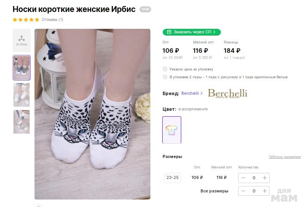The height and width of the screenshot is (207, 303).
Task: Open the Отзывы (1) reviews link
Action: coord(52,19)
